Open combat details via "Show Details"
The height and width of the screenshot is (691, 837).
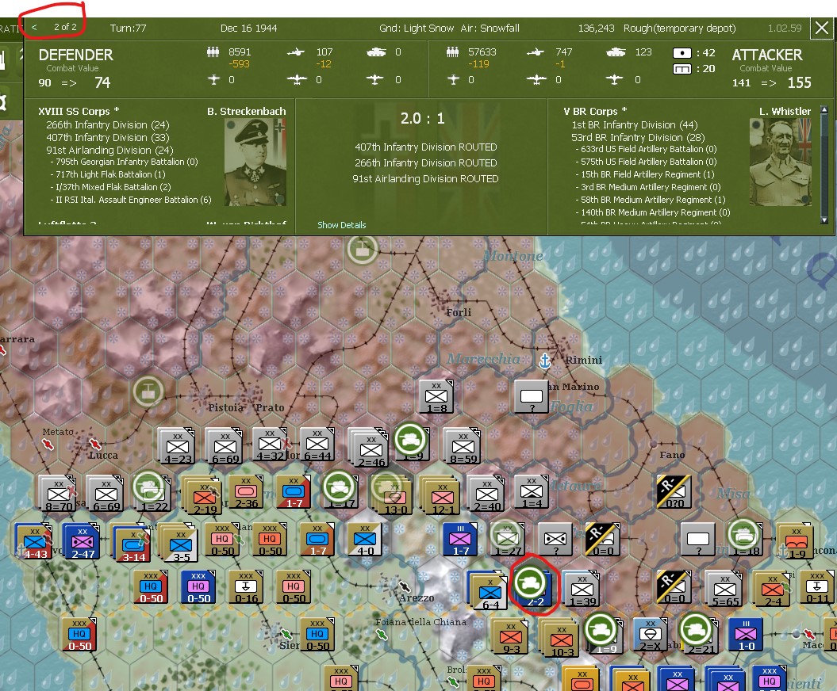coord(341,224)
